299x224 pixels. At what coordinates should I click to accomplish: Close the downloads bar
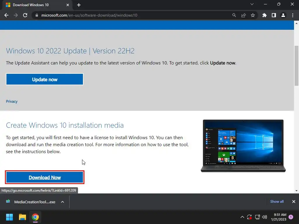[x=294, y=202]
